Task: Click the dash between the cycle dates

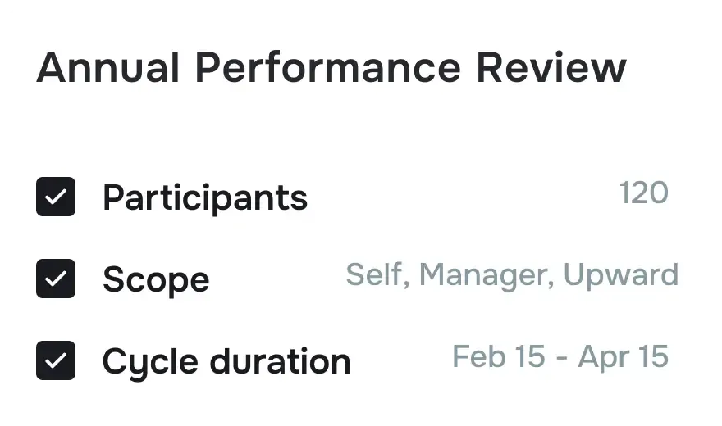Action: [561, 358]
